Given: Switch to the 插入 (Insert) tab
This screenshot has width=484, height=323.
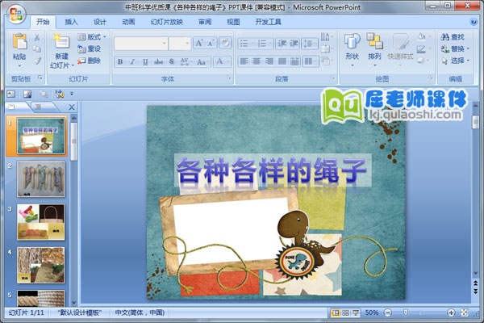Looking at the screenshot, I should [71, 22].
